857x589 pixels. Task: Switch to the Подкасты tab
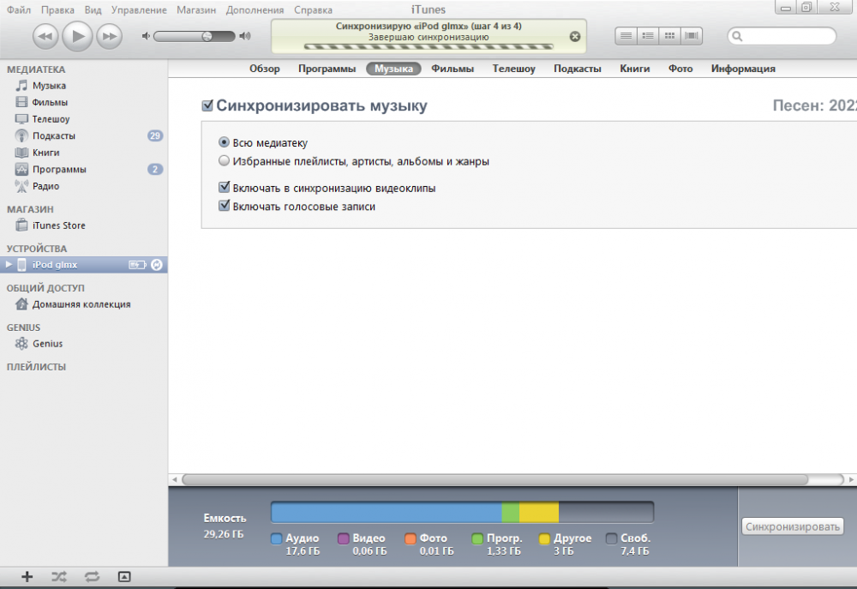pos(577,69)
